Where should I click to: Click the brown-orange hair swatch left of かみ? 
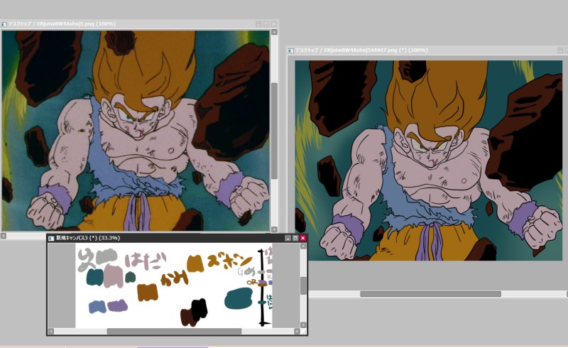click(148, 292)
